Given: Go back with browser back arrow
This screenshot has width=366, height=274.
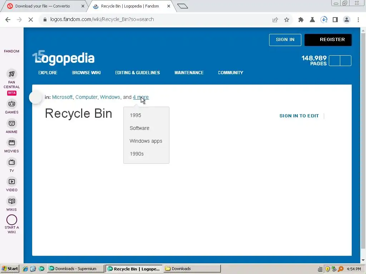Looking at the screenshot, I should point(8,20).
